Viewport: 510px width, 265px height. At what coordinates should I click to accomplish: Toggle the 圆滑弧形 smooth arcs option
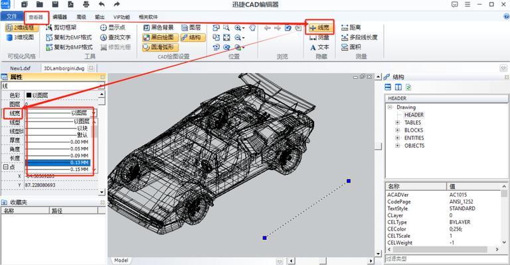pyautogui.click(x=160, y=47)
